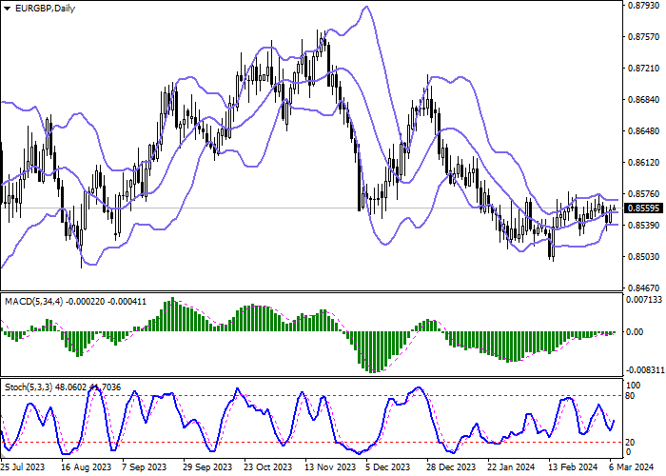Image resolution: width=666 pixels, height=476 pixels.
Task: Click the 22 Jan 2024 date label
Action: (x=512, y=467)
